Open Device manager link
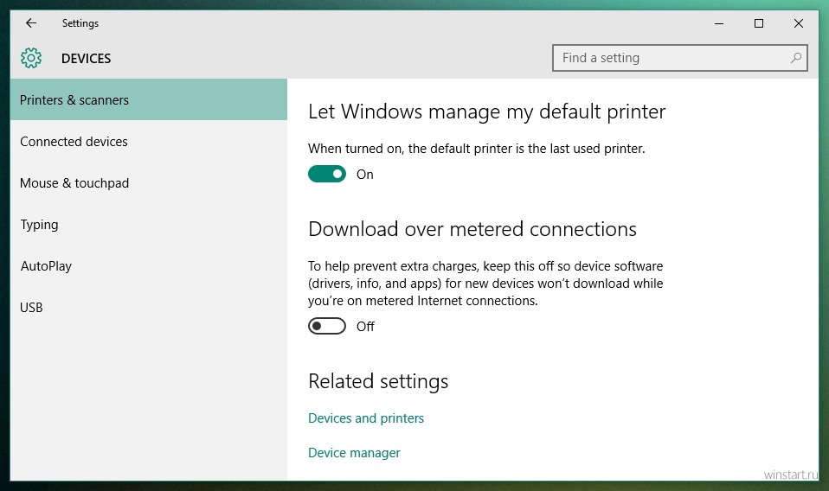The width and height of the screenshot is (829, 491). pyautogui.click(x=354, y=453)
